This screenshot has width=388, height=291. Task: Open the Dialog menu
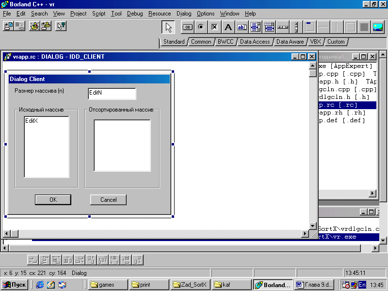[x=184, y=14]
